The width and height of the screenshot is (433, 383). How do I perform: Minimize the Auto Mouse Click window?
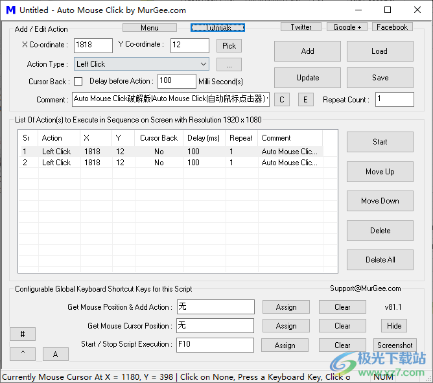pyautogui.click(x=358, y=10)
